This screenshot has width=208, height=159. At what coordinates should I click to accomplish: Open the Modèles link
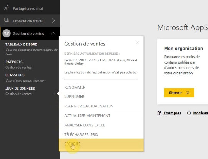[x=200, y=113]
